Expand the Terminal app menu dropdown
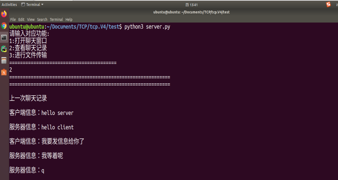 coord(32,4)
